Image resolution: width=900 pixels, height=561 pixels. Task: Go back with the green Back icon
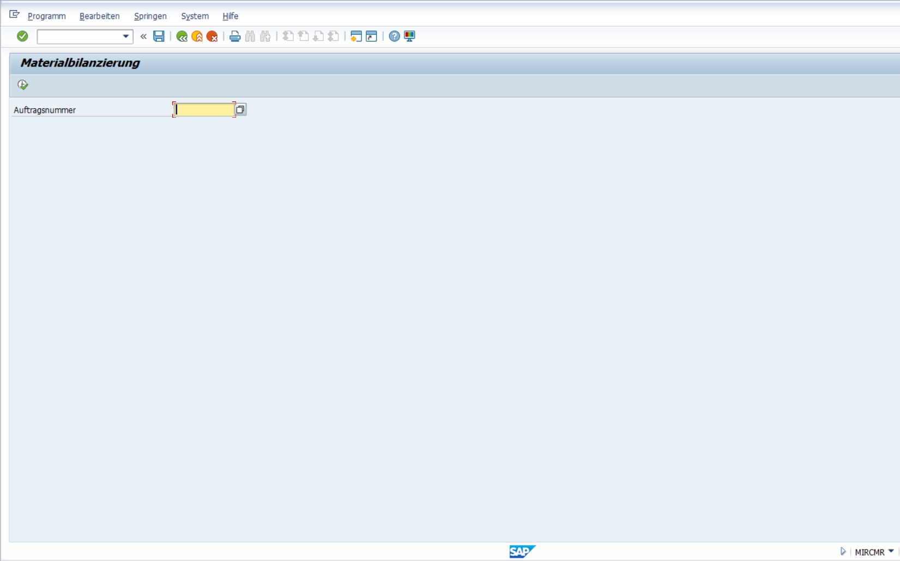pyautogui.click(x=182, y=37)
